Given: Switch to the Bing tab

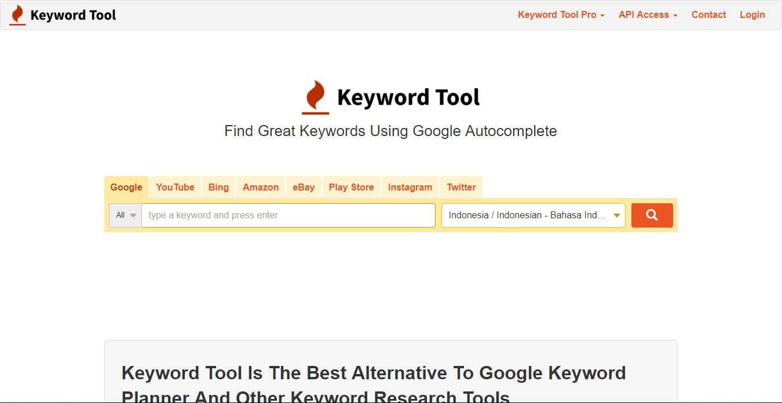Looking at the screenshot, I should pos(218,187).
